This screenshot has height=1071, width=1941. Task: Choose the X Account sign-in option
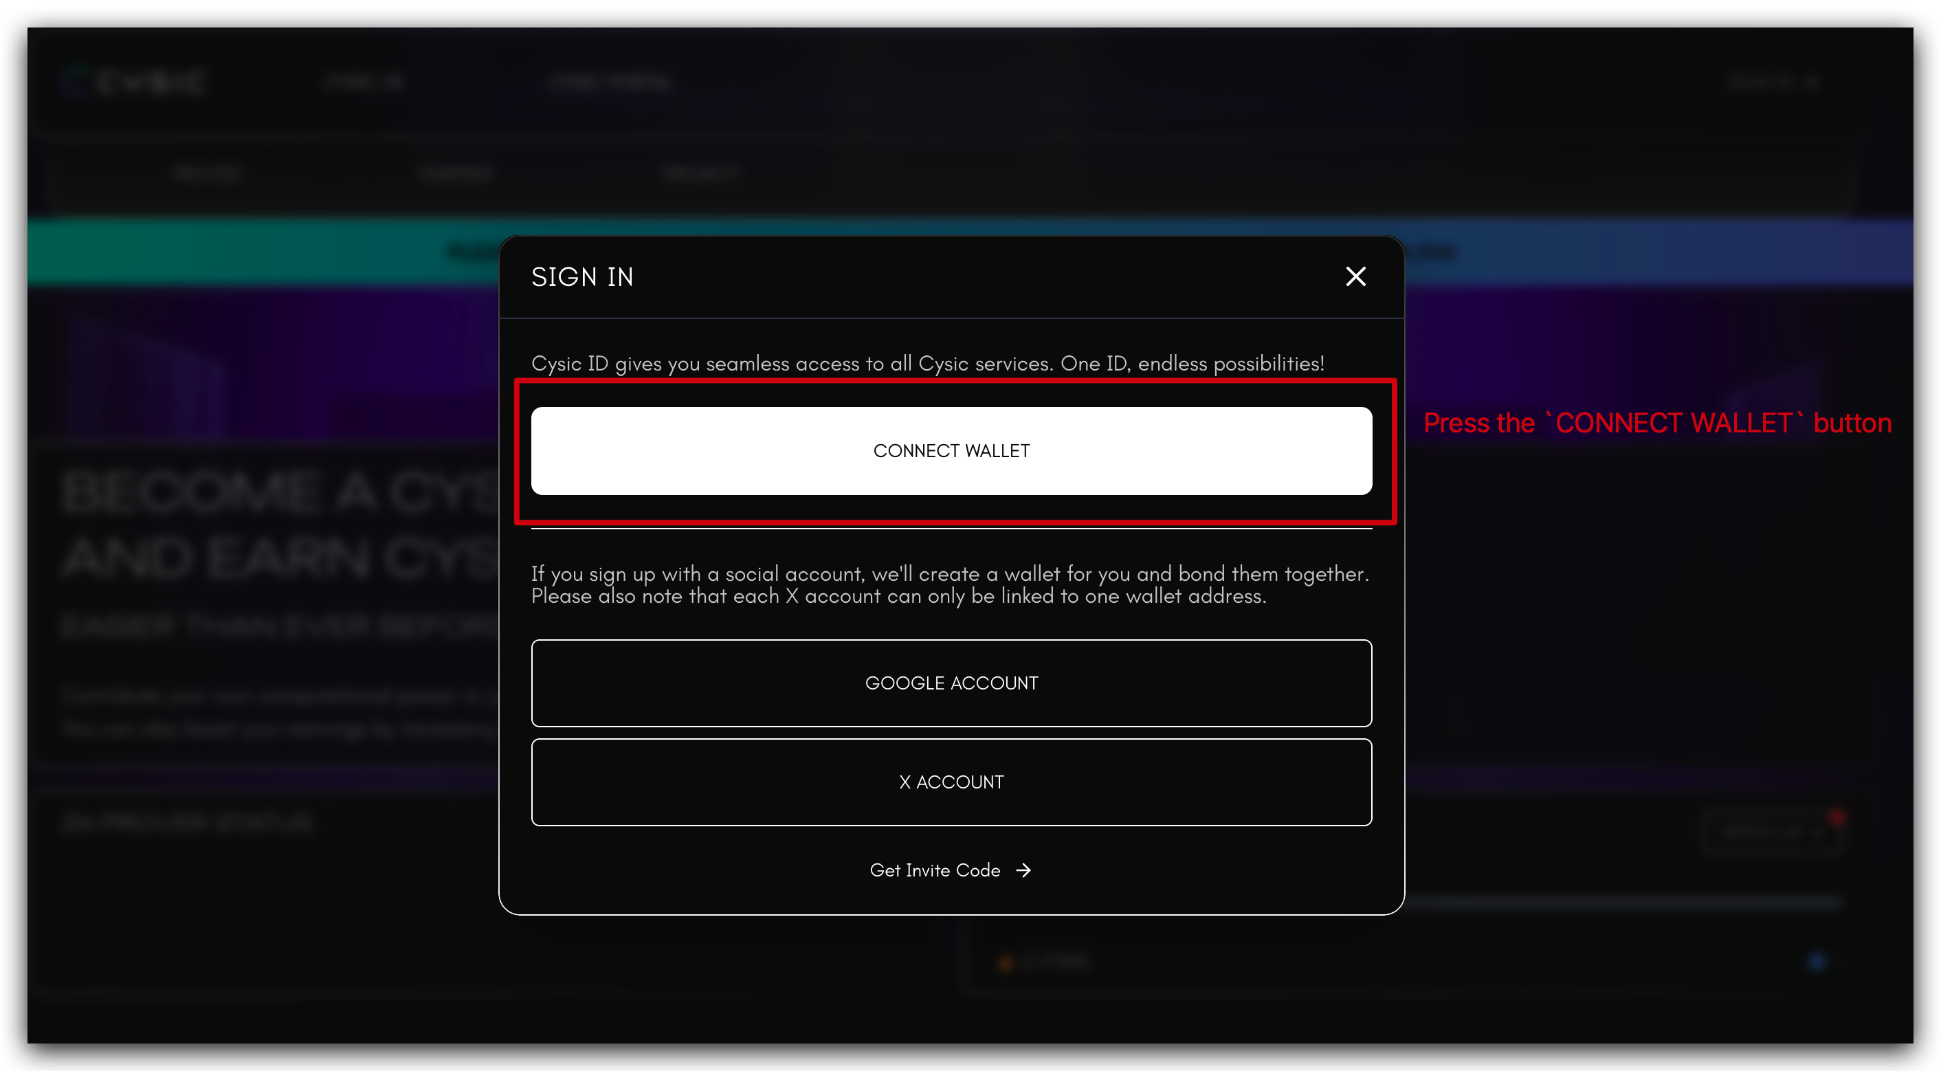pos(951,782)
